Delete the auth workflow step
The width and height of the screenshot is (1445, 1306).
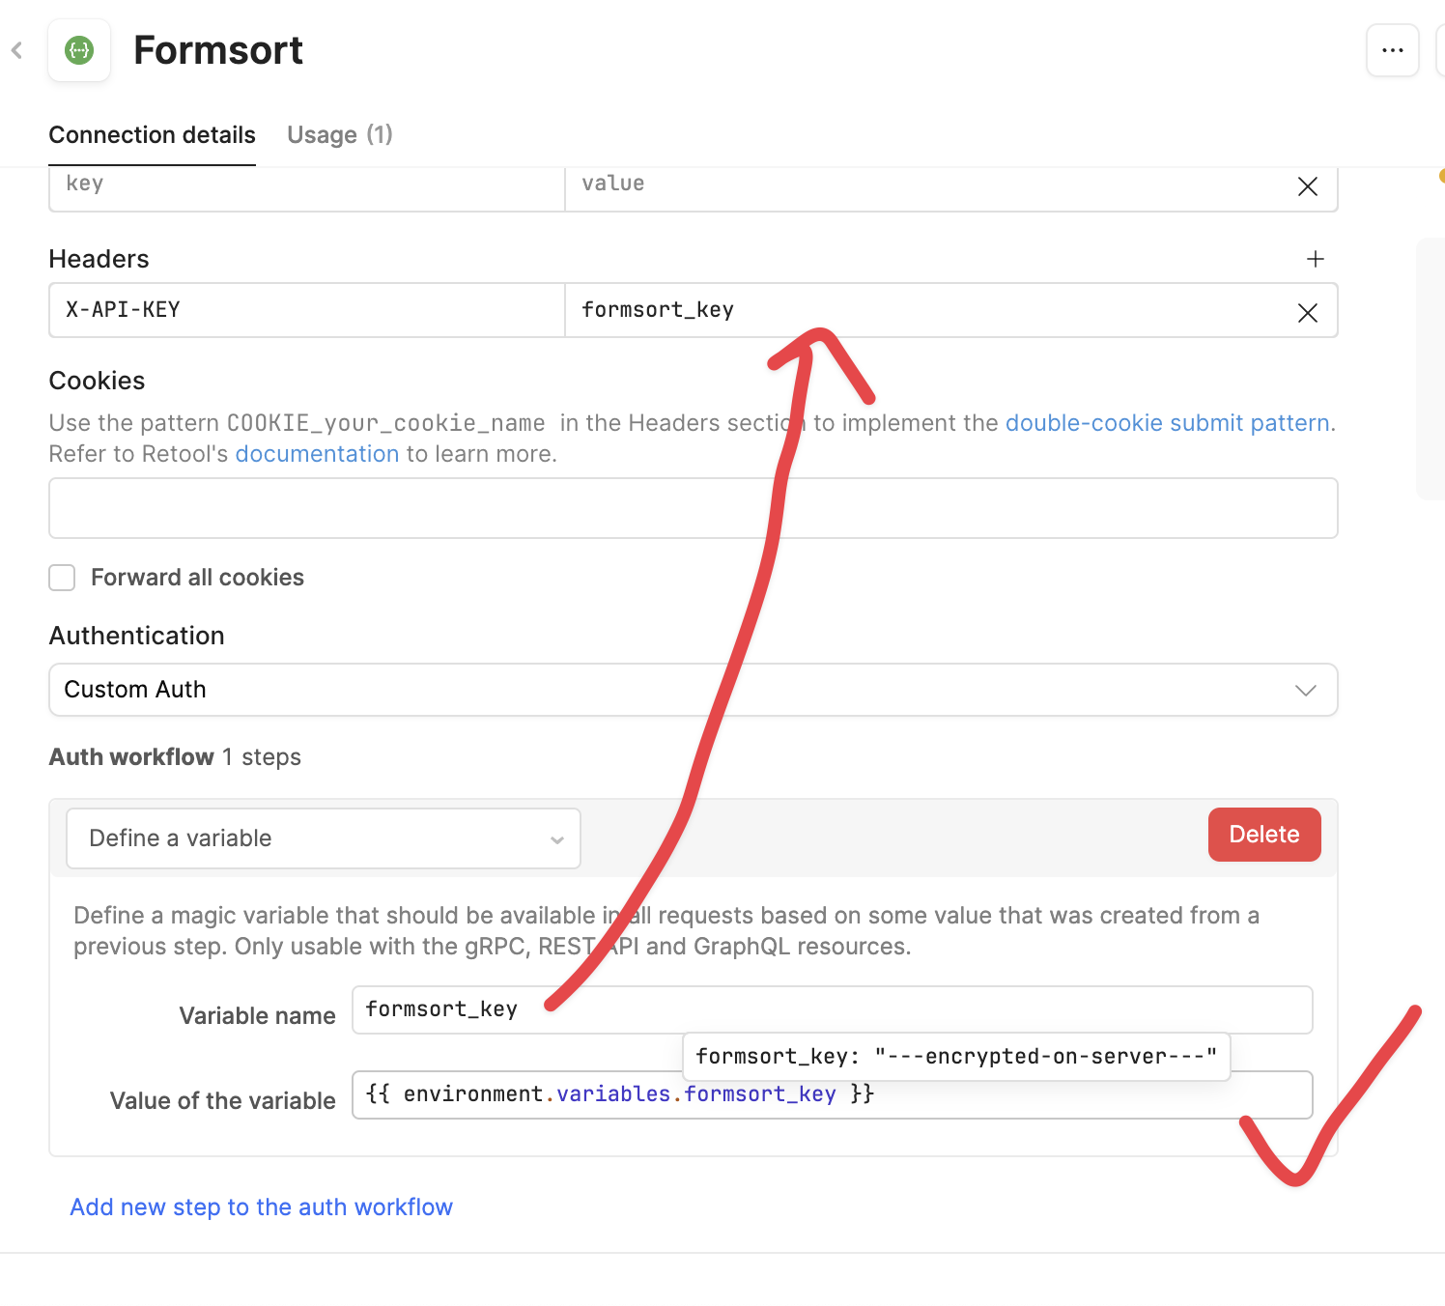pyautogui.click(x=1263, y=835)
